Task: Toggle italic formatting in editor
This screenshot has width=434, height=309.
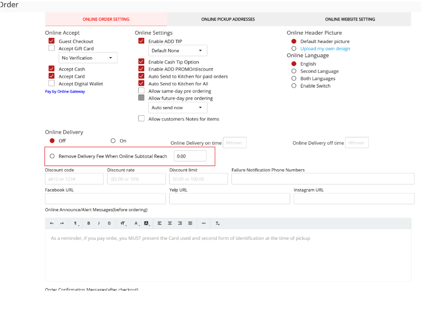Action: (99, 223)
